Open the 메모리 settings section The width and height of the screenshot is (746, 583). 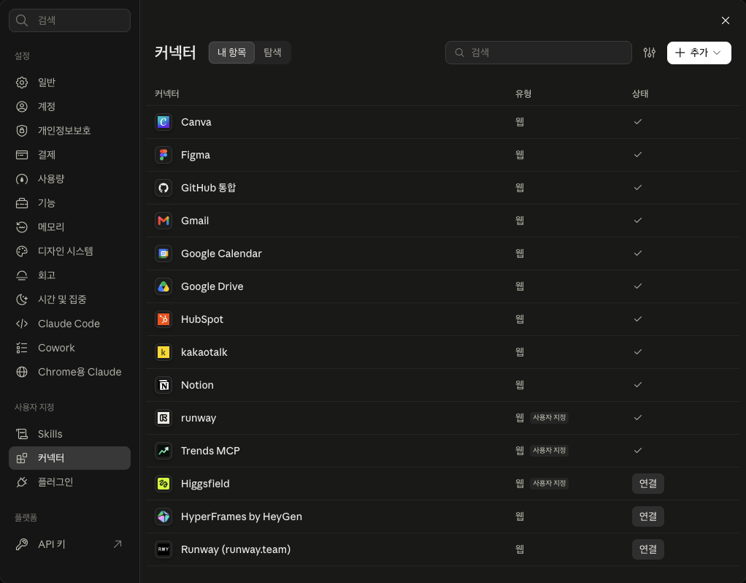(x=69, y=227)
